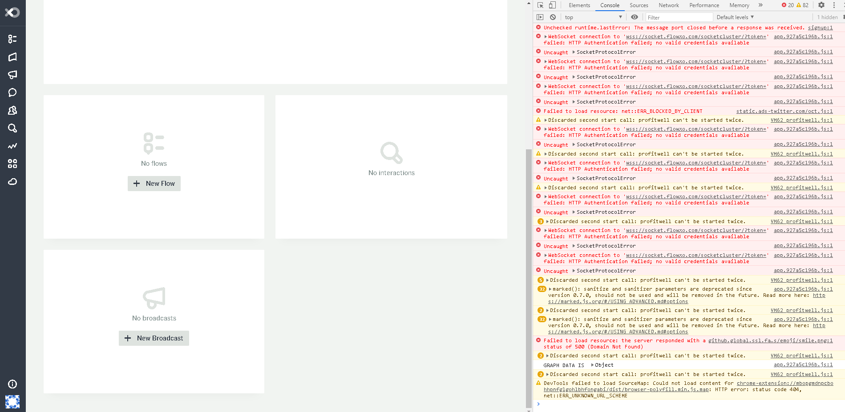Click the 'No broadcasts' text
845x412 pixels.
coord(154,318)
